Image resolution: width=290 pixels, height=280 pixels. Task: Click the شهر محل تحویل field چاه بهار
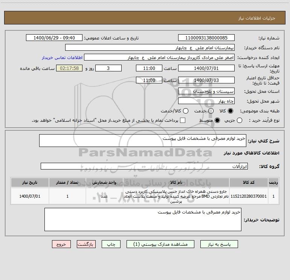[x=206, y=101]
